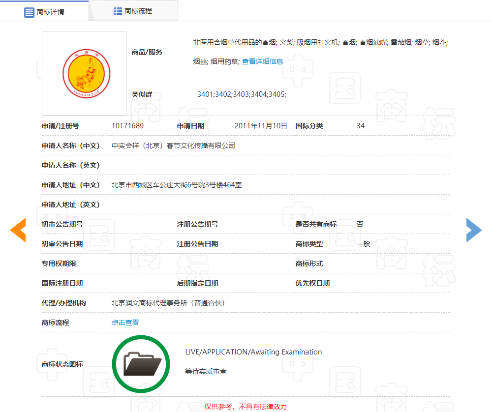Screen dimensions: 492x412
Task: Open the 查看详细信息 link
Action: click(262, 61)
